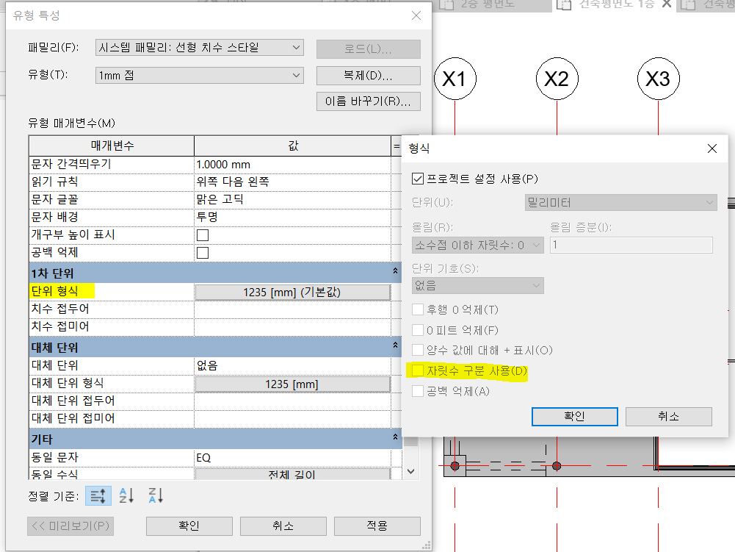This screenshot has width=735, height=552.
Task: Close the 건축평면도 1층 view tab
Action: pos(667,4)
